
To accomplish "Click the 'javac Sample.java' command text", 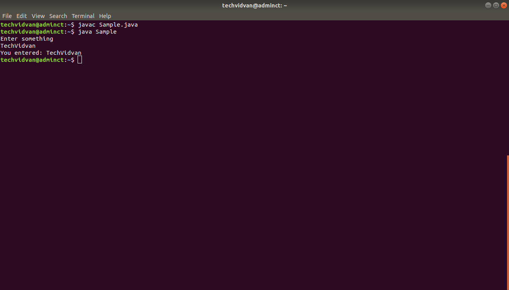I will (108, 25).
